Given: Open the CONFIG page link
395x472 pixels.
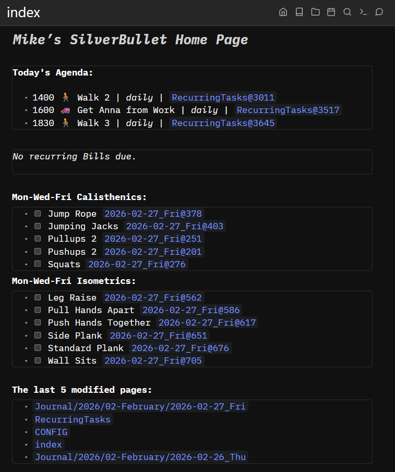Looking at the screenshot, I should click(51, 432).
